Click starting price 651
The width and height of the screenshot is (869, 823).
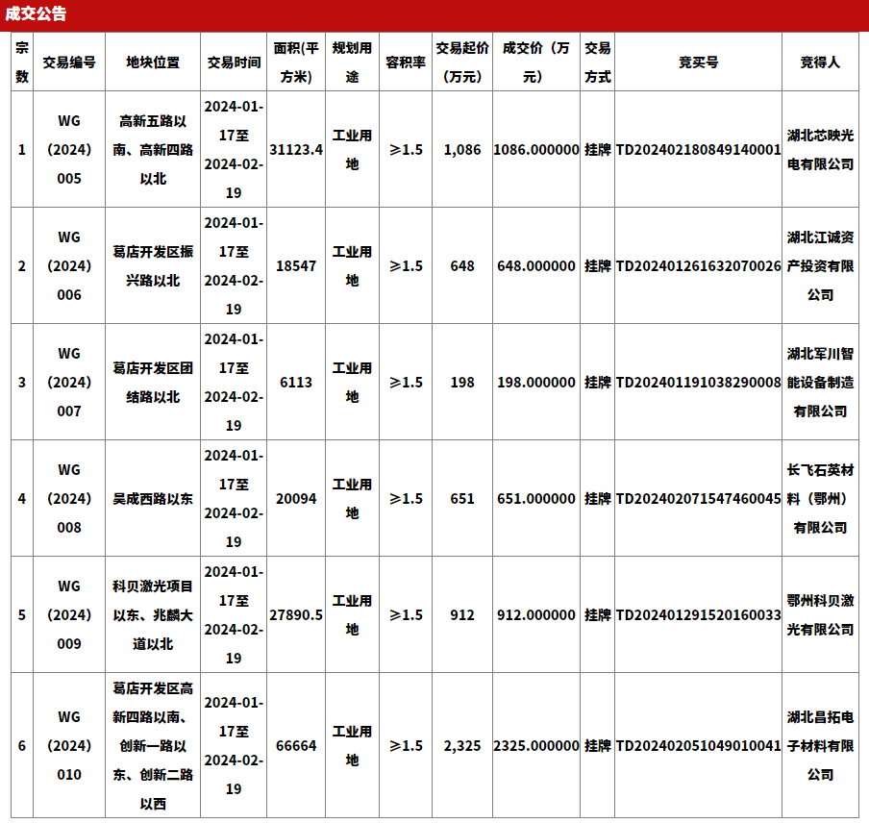(x=462, y=499)
